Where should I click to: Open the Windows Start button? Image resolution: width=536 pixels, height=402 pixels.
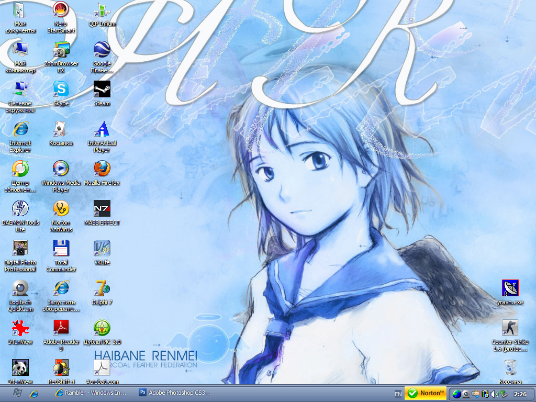(x=17, y=393)
